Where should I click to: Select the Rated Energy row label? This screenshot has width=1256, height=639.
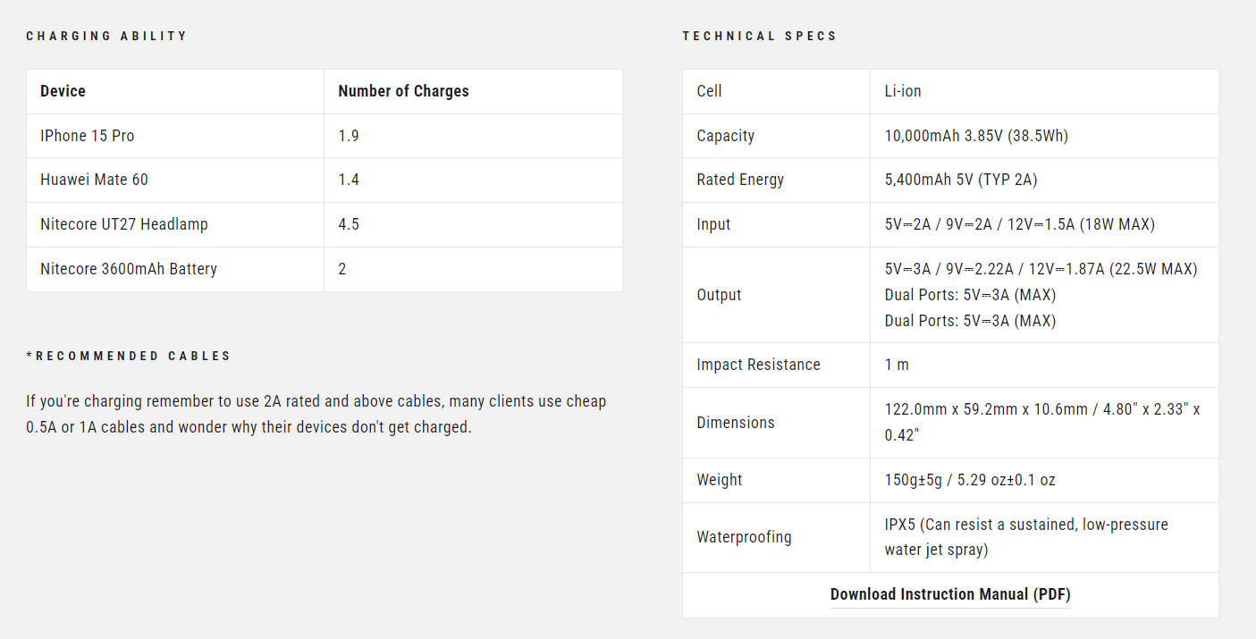[740, 180]
